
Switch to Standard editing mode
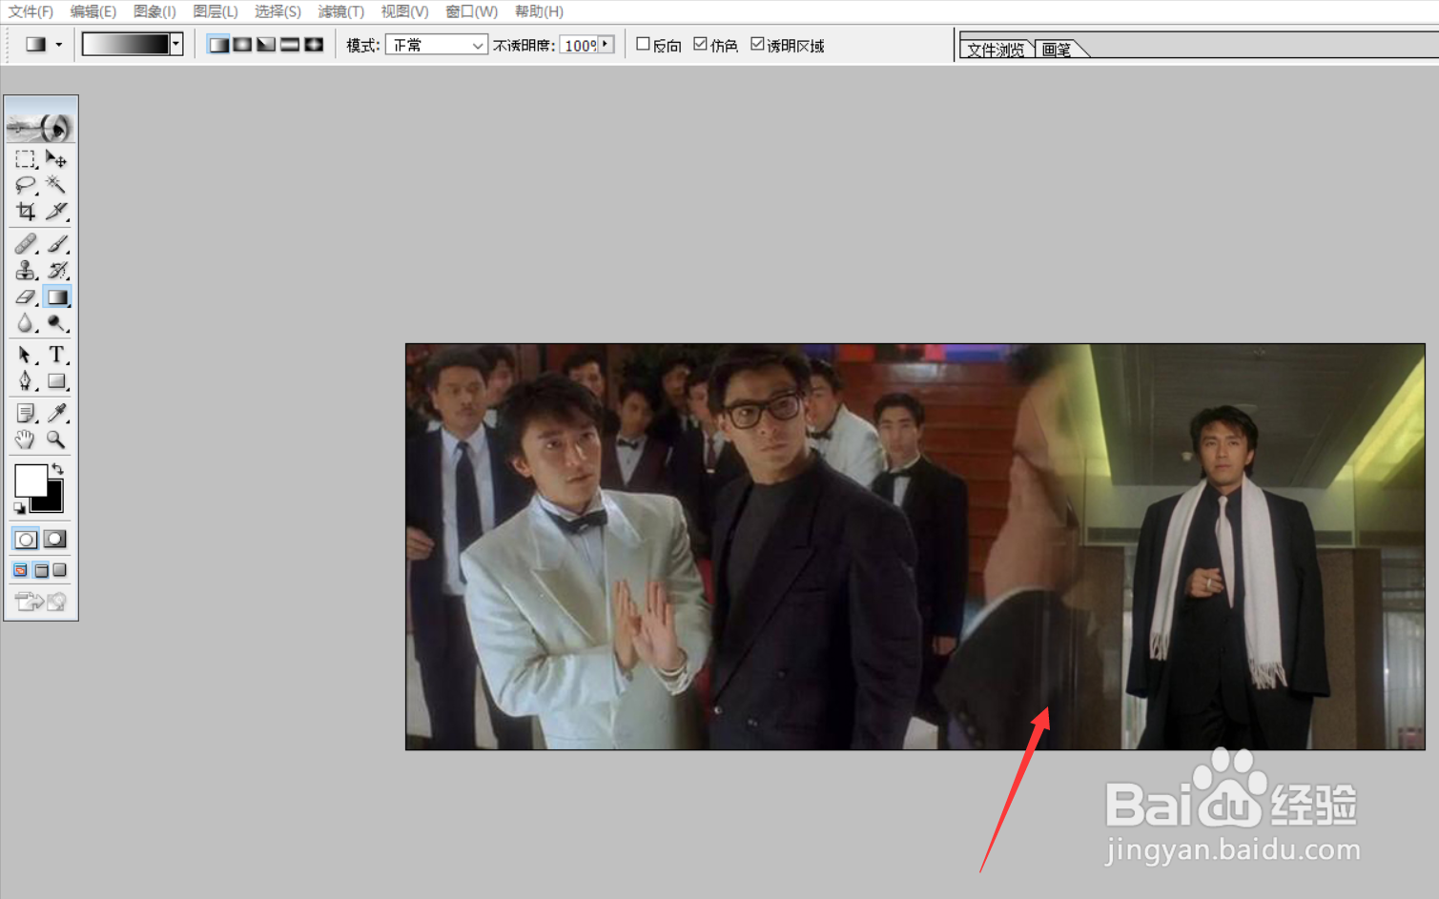(26, 540)
